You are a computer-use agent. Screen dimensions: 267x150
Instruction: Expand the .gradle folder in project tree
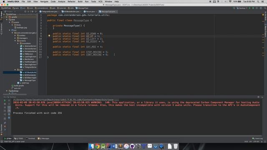(7, 17)
